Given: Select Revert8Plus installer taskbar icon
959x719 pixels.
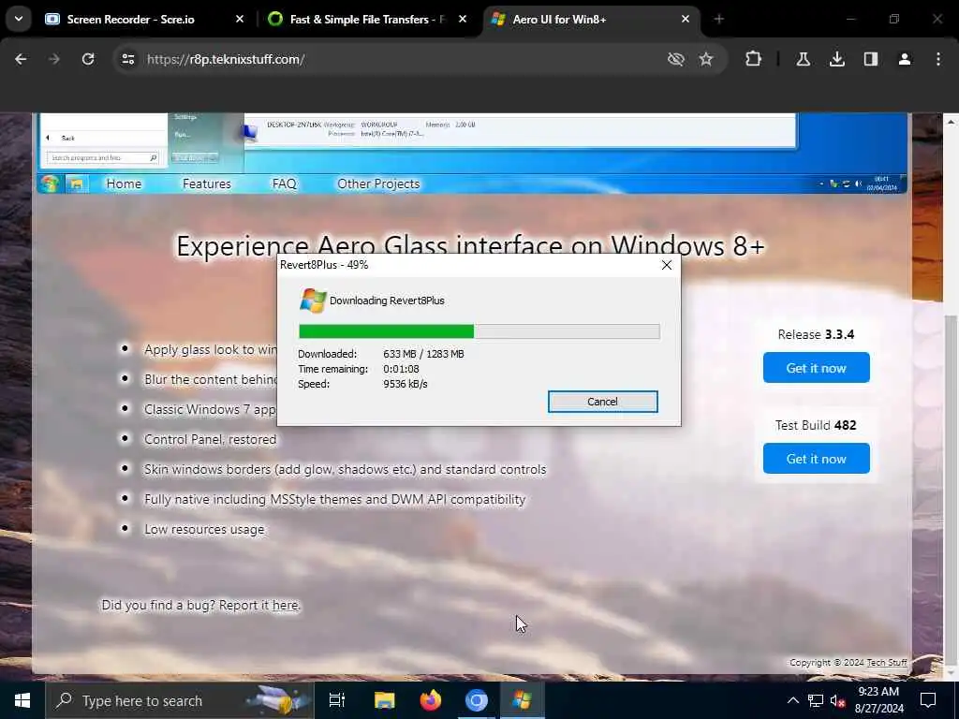Looking at the screenshot, I should (x=523, y=700).
